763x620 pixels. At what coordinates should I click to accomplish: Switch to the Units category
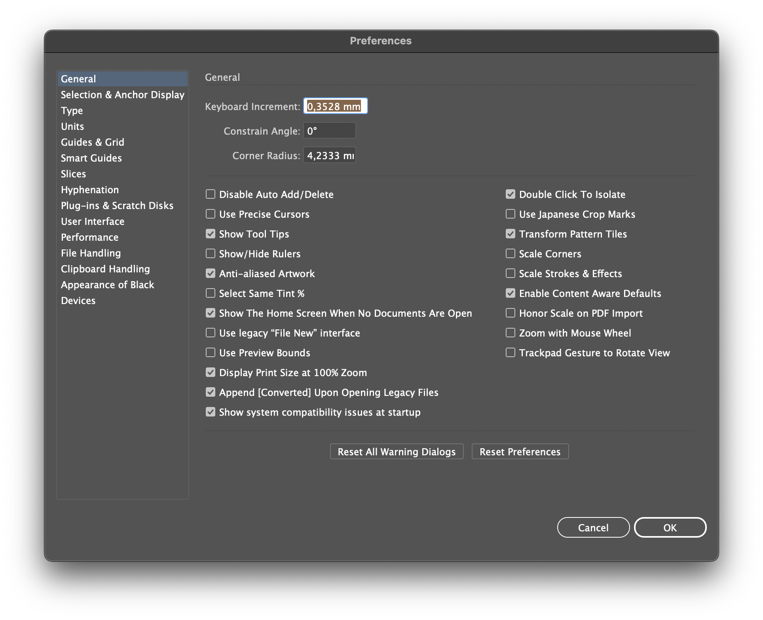(72, 126)
